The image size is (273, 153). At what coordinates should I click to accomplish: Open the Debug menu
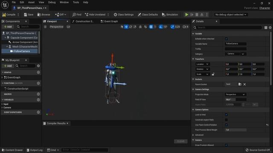click(x=52, y=3)
